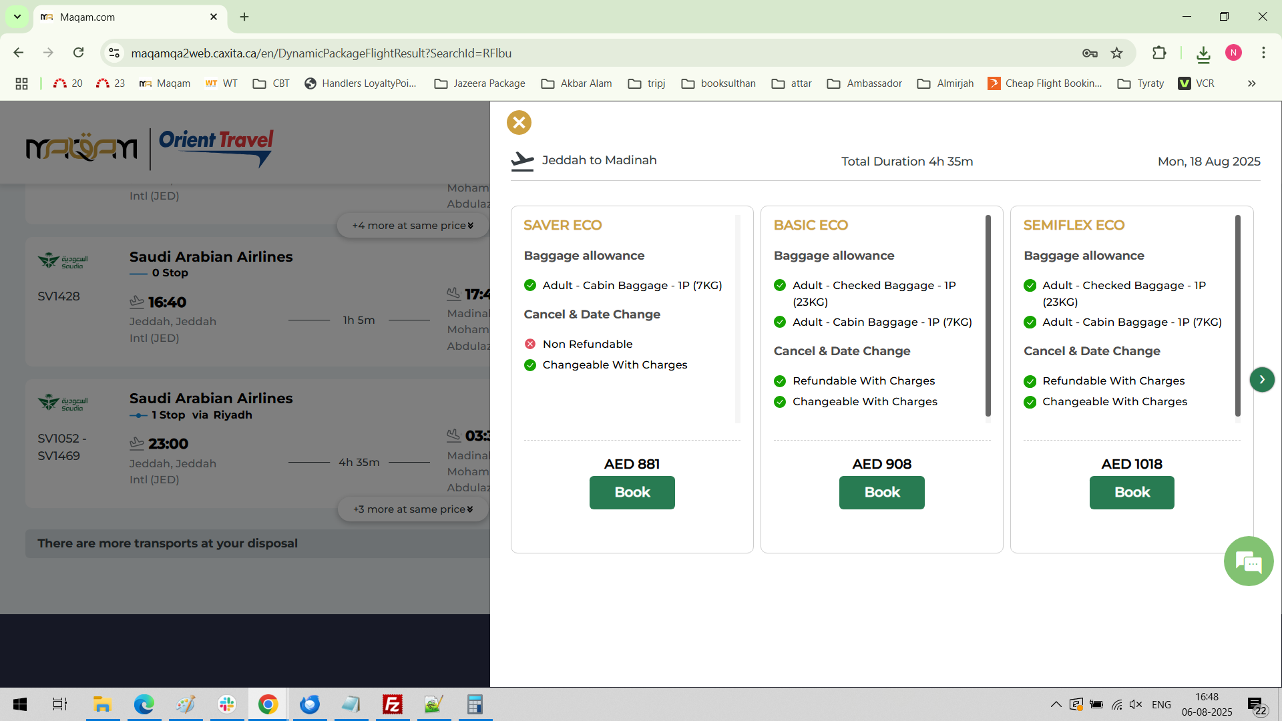Image resolution: width=1282 pixels, height=721 pixels.
Task: Open the Jazeera Package bookmark folder
Action: pyautogui.click(x=479, y=83)
